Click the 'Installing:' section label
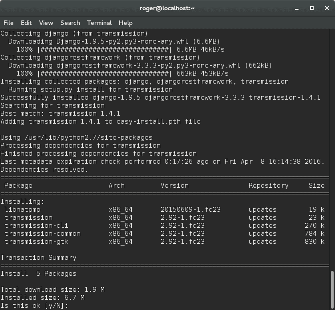 (22, 201)
